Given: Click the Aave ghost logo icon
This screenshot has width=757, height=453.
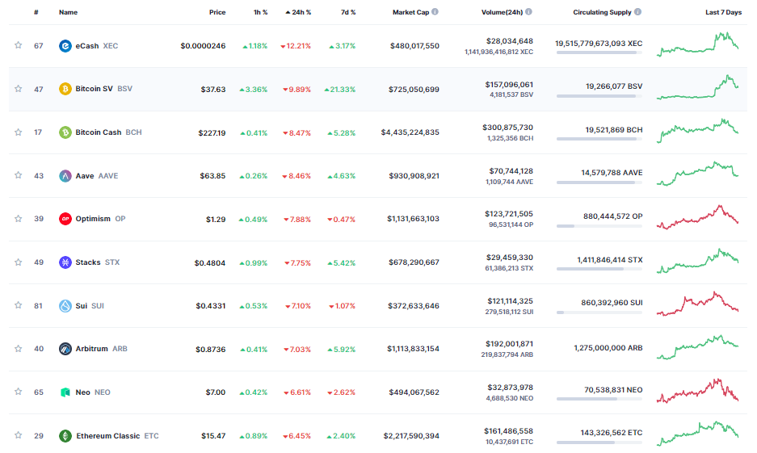Looking at the screenshot, I should 65,176.
